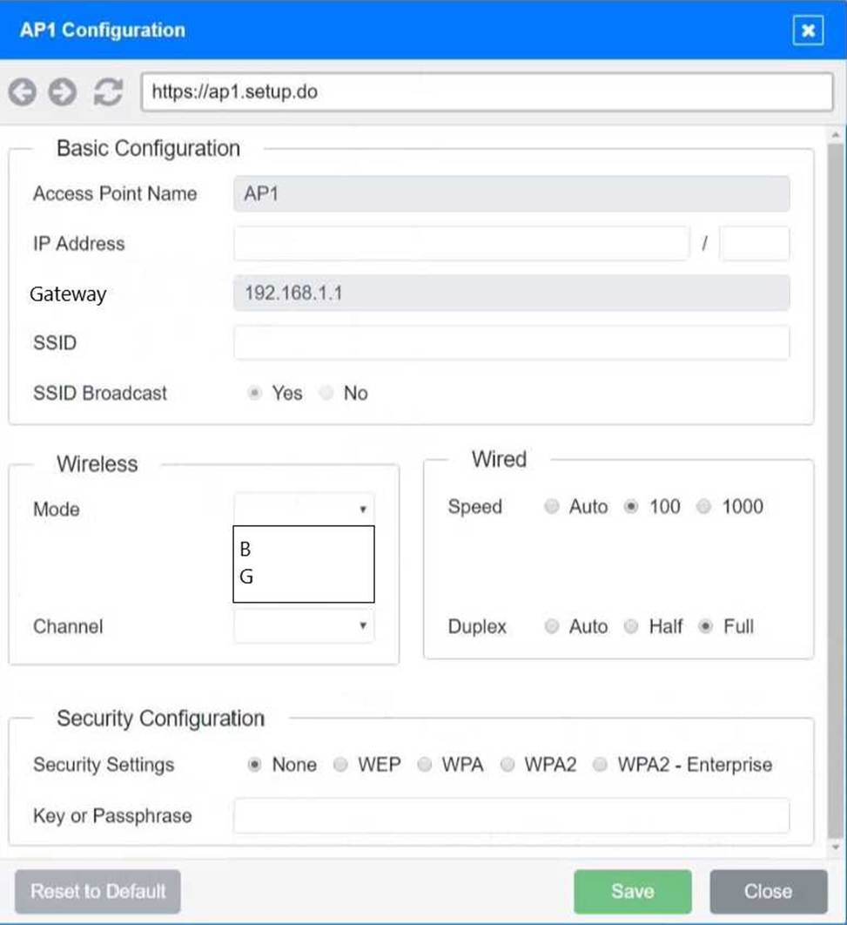The height and width of the screenshot is (925, 847).
Task: Click the vertical scrollbar on the right
Action: tap(834, 488)
